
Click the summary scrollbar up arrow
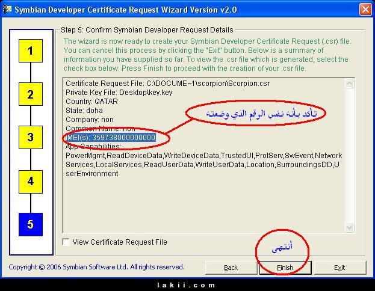click(x=349, y=84)
